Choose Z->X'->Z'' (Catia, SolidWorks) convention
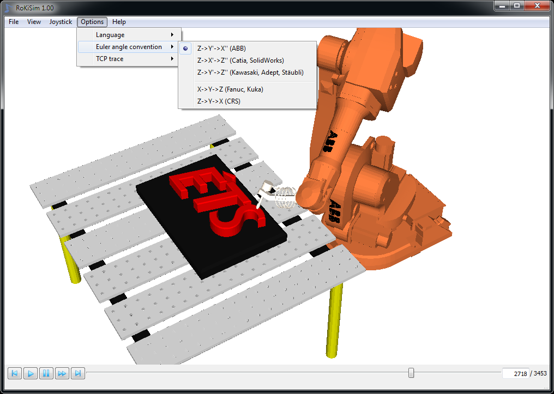The height and width of the screenshot is (394, 554). [247, 60]
